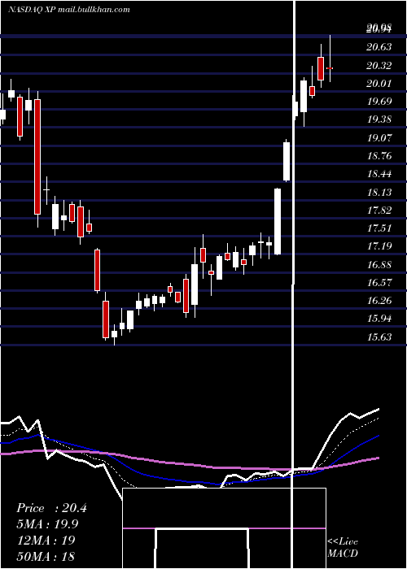
Task: Click the 17.51 price axis label
Action: point(379,228)
